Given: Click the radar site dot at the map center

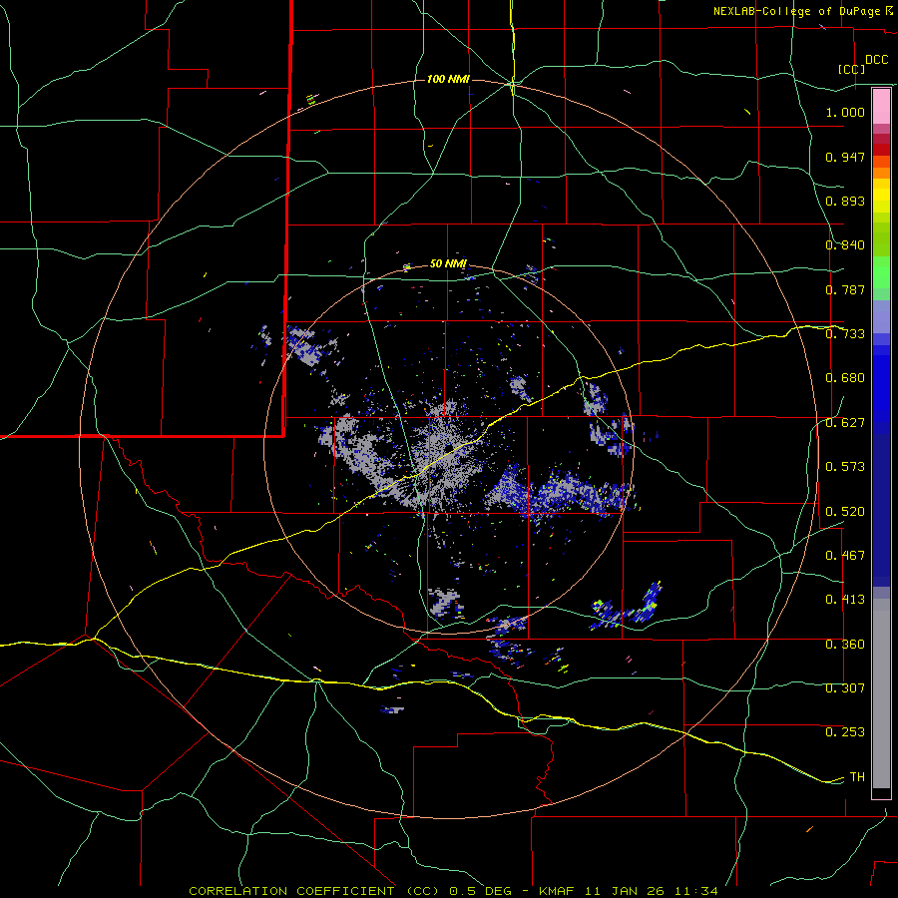Looking at the screenshot, I should coord(450,447).
